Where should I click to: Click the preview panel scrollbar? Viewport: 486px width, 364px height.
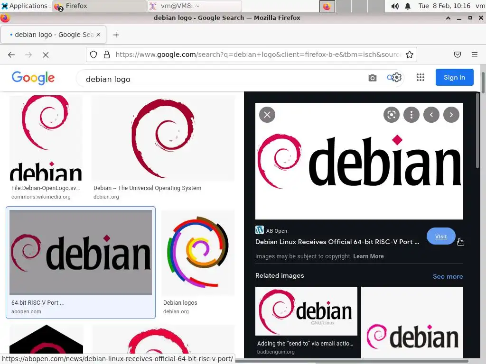pos(477,131)
